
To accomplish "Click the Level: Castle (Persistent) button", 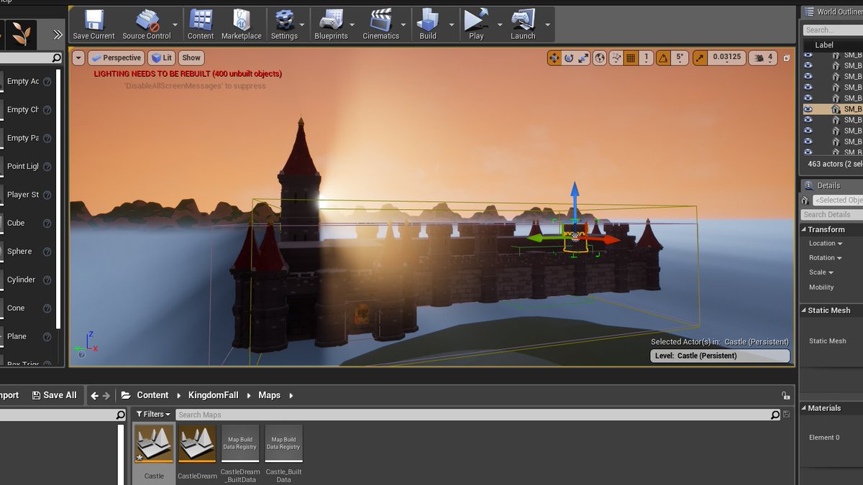I will coord(720,356).
